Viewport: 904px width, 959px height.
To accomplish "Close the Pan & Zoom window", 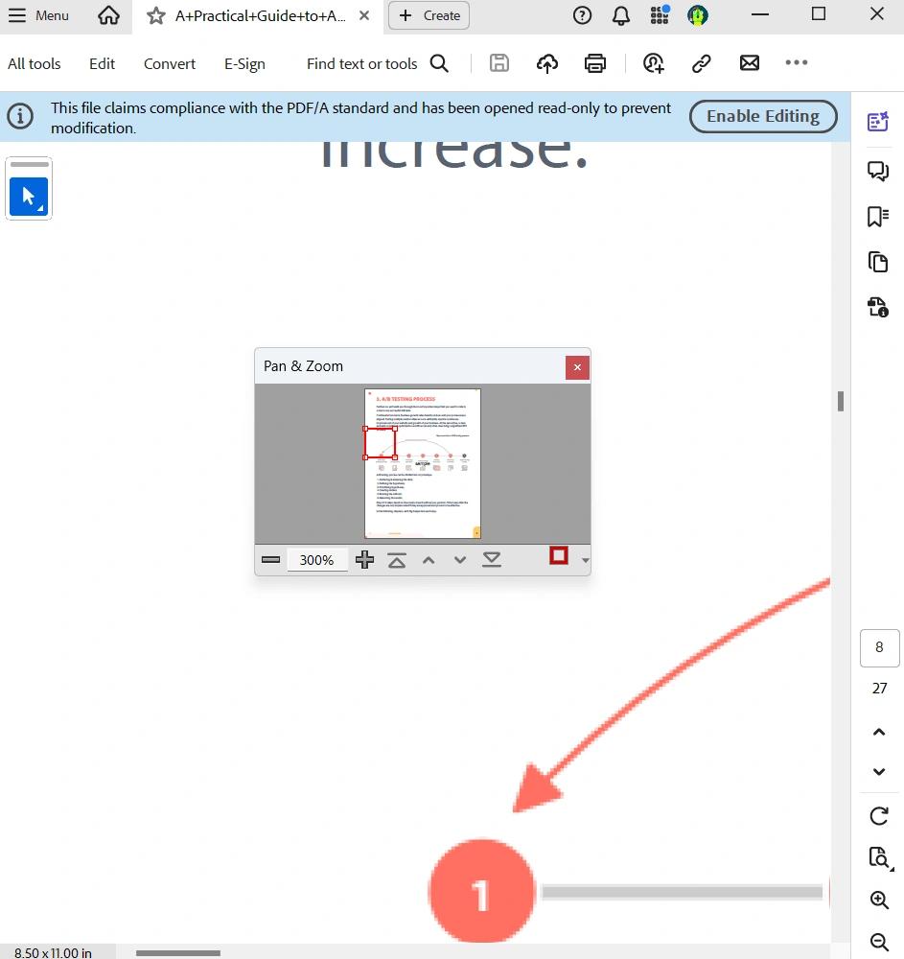I will coord(577,367).
